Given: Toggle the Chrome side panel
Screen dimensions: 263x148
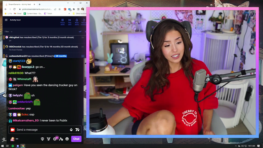Looking at the screenshot, I should (x=78, y=9).
